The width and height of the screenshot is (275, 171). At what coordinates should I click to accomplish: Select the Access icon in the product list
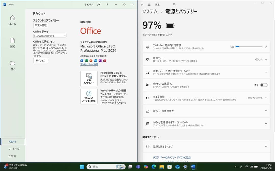point(104,61)
